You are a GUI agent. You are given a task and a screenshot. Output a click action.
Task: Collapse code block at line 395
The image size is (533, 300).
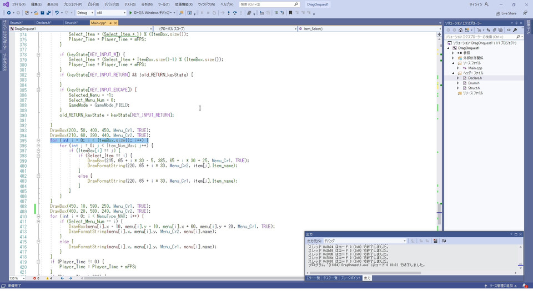pos(38,141)
